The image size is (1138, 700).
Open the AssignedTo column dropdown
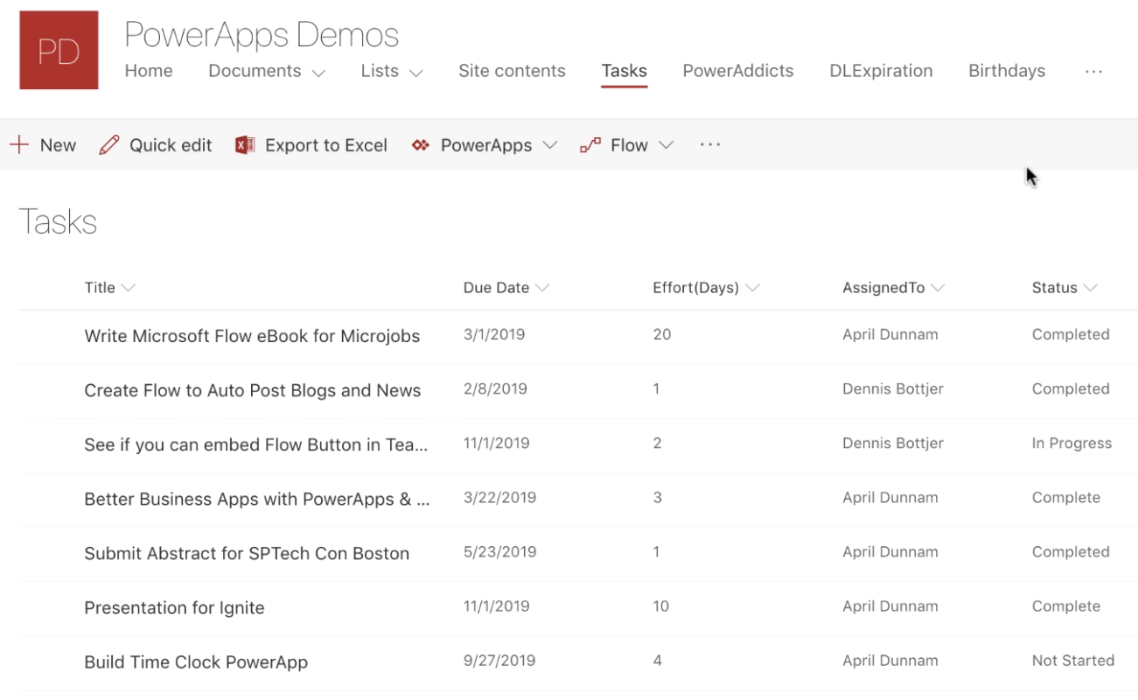pyautogui.click(x=938, y=288)
